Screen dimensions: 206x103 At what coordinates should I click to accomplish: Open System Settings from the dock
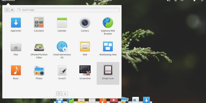pos(136,100)
